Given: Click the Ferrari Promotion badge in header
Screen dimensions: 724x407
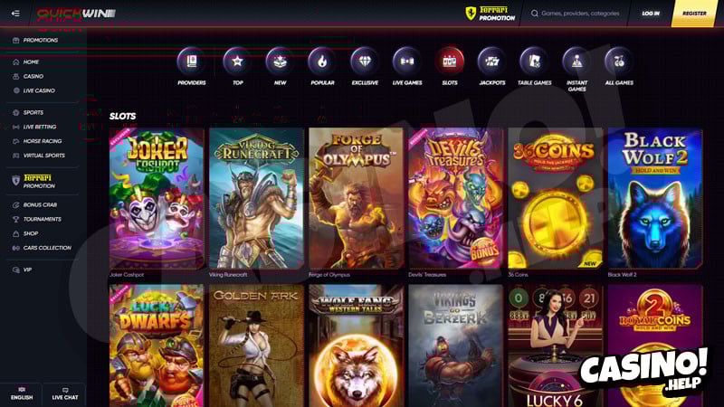Looking at the screenshot, I should click(490, 14).
